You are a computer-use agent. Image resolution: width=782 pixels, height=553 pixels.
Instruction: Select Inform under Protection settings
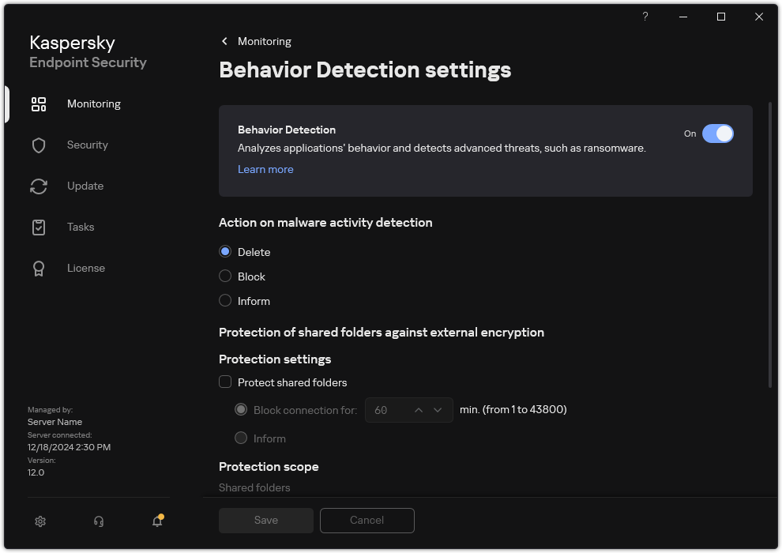(x=240, y=438)
